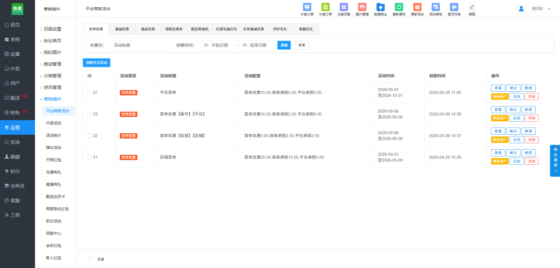
Task: Click the 数据导出 upload icon
Action: [x=381, y=7]
